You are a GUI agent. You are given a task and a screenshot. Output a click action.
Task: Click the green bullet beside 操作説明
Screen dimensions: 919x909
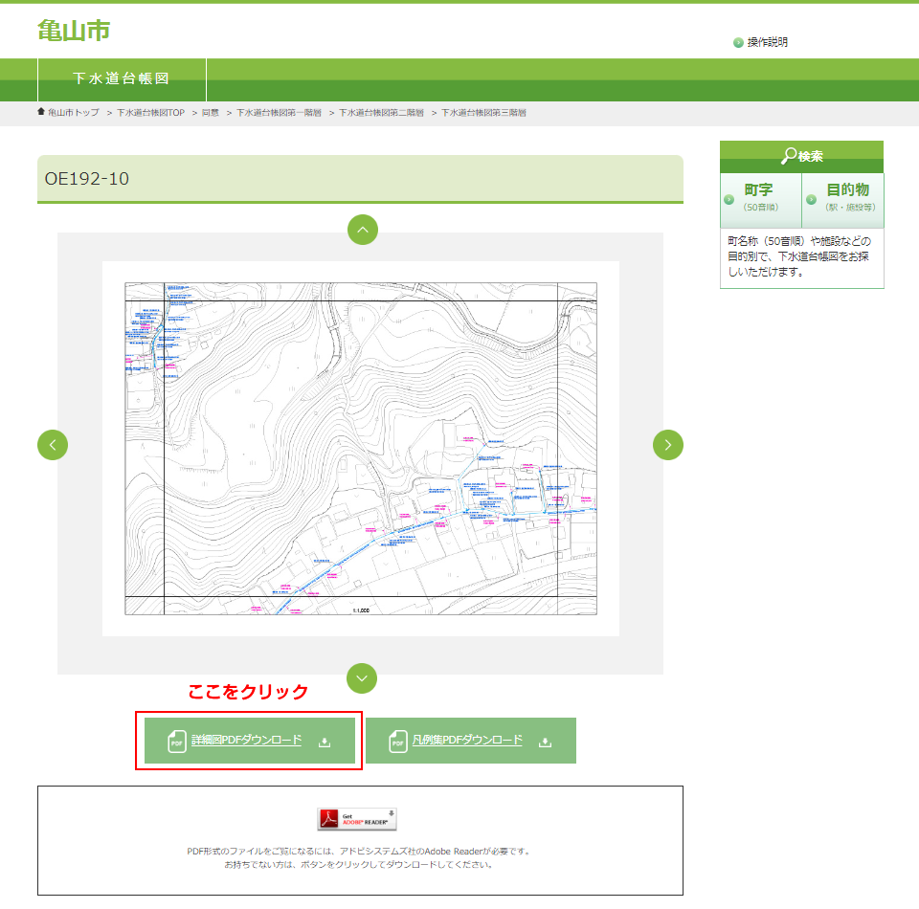coord(738,43)
